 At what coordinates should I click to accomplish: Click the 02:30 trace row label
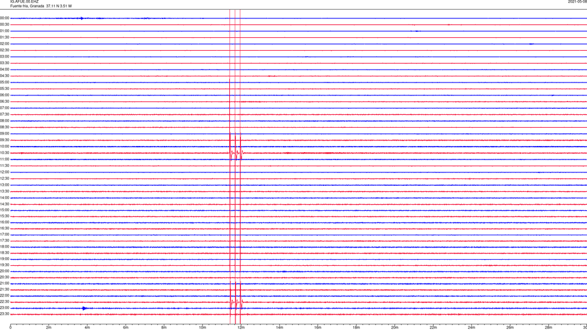coord(4,50)
